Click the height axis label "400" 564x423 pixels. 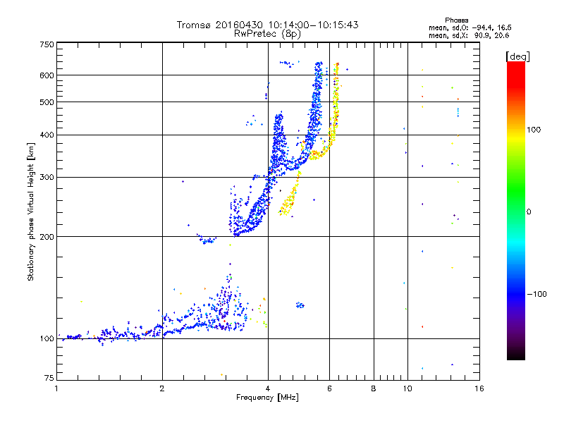(x=47, y=135)
